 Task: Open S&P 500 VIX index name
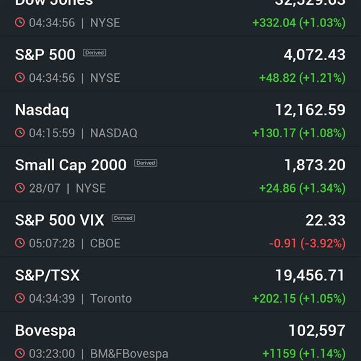pyautogui.click(x=60, y=220)
